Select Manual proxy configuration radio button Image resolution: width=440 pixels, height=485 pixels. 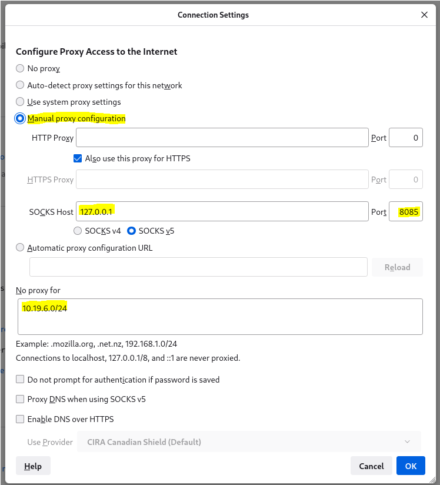pyautogui.click(x=21, y=118)
